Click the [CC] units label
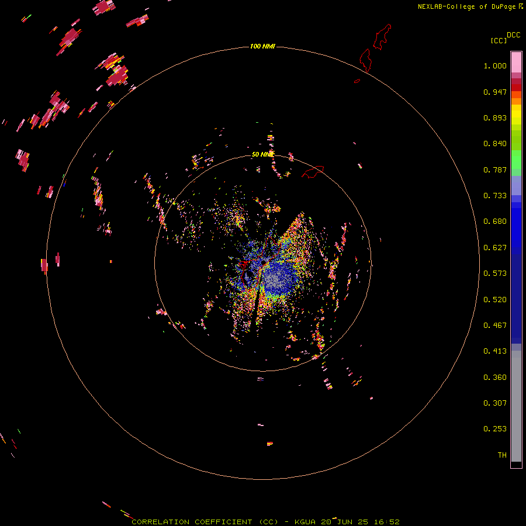The width and height of the screenshot is (526, 526). [499, 40]
